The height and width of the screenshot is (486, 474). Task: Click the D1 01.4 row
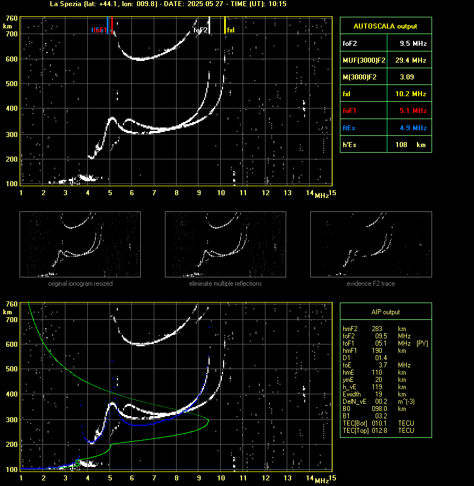coord(365,358)
